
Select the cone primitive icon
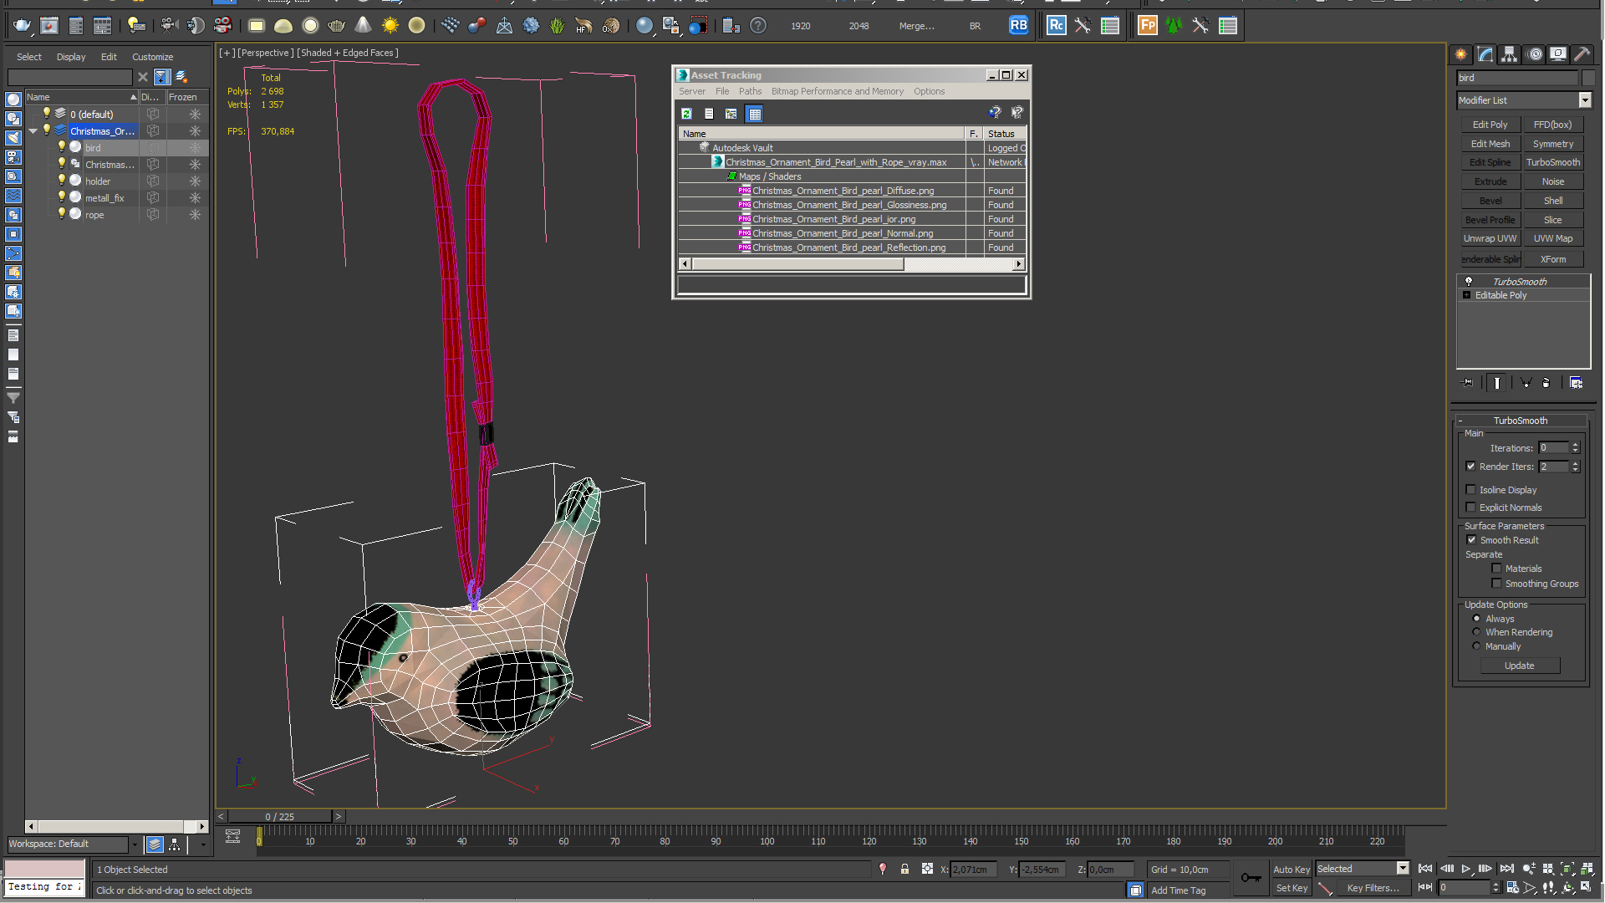pos(363,26)
